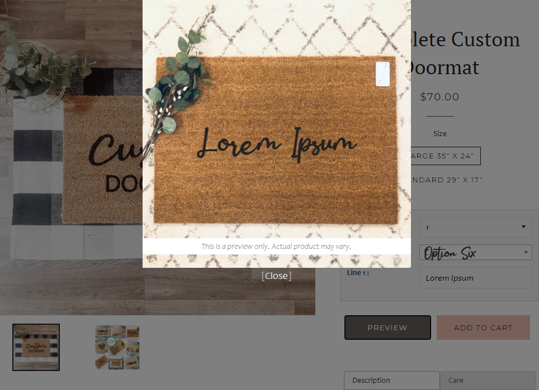Select the Custom Doormat plaid rug thumbnail
Viewport: 539px width, 390px height.
pos(36,347)
